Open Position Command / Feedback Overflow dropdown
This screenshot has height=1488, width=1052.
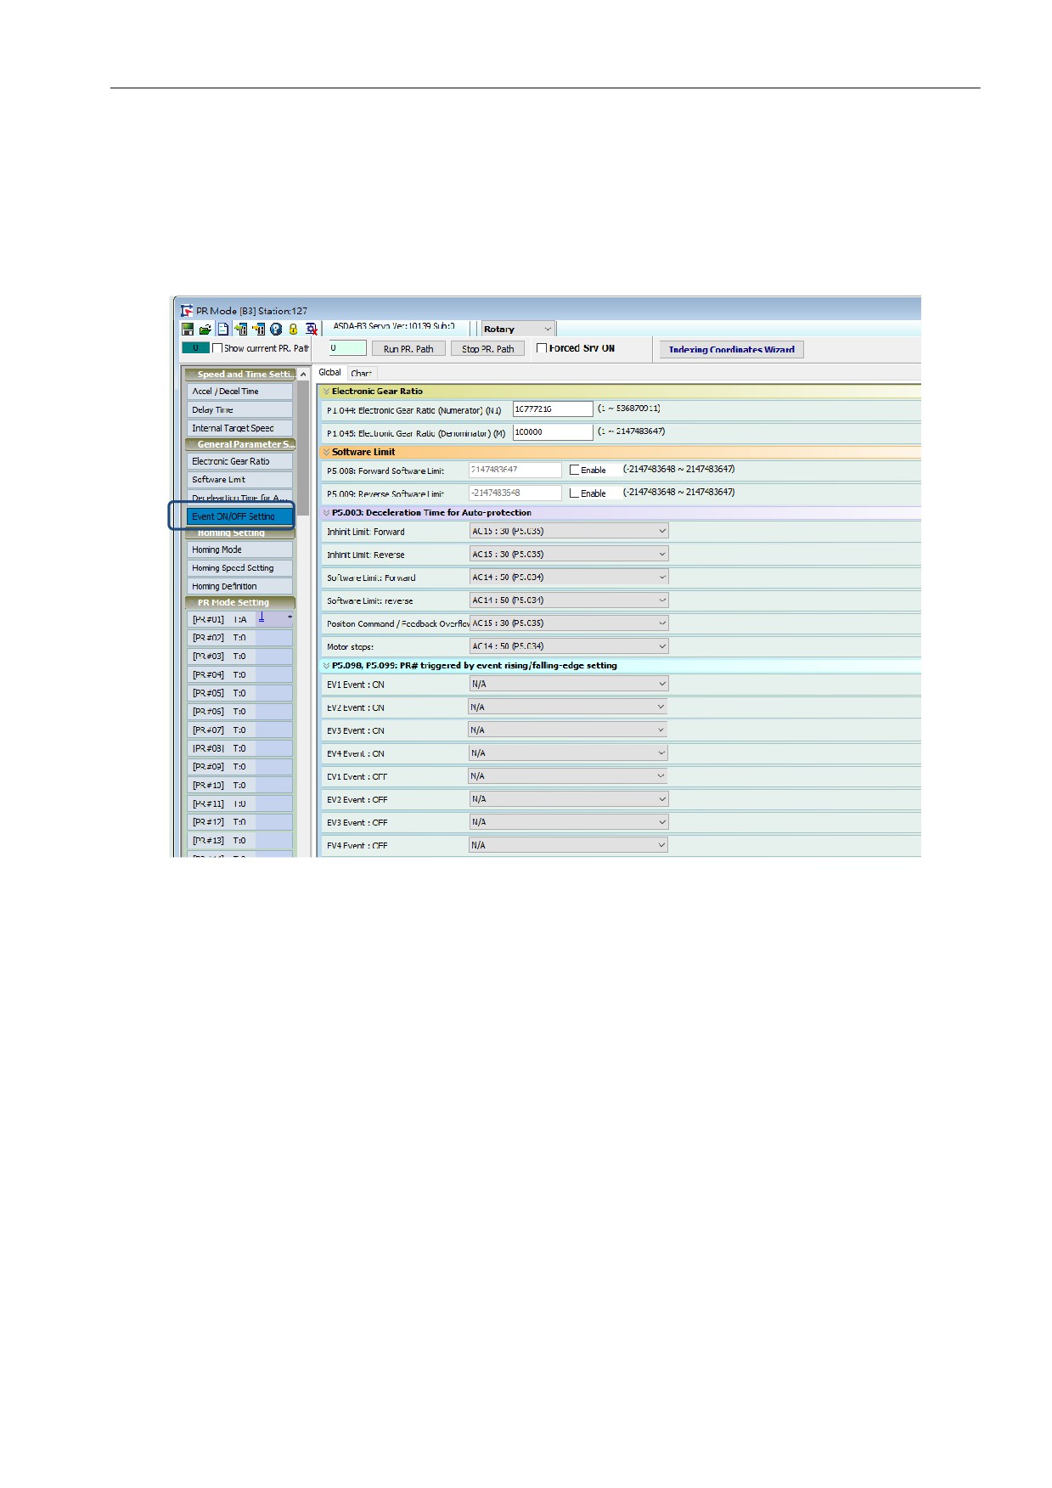(x=569, y=623)
